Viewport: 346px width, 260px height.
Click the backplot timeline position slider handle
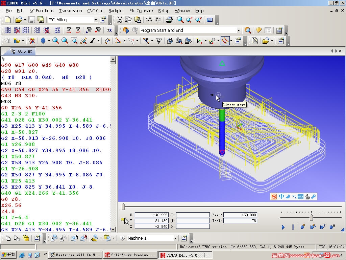click(123, 207)
